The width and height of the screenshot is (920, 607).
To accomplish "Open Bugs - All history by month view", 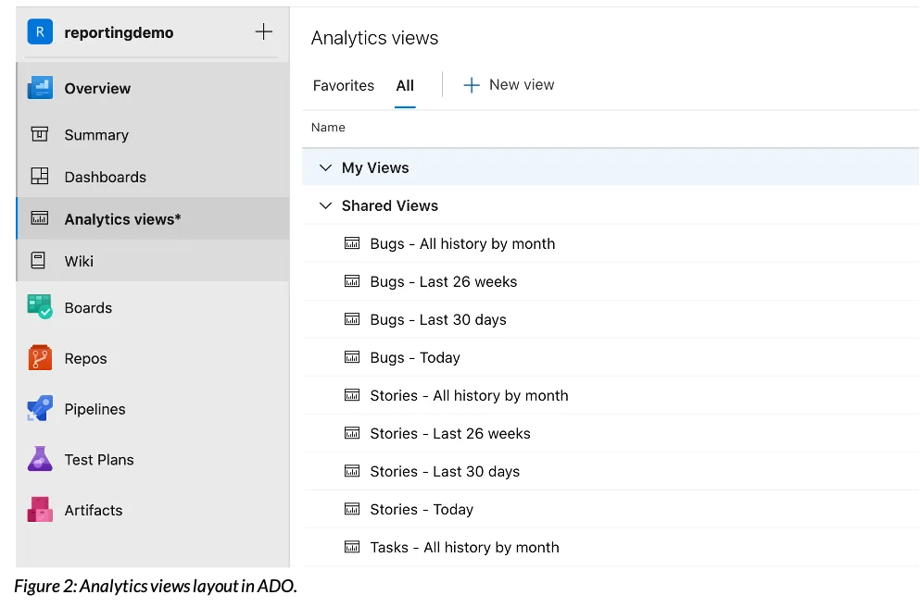I will [x=462, y=243].
